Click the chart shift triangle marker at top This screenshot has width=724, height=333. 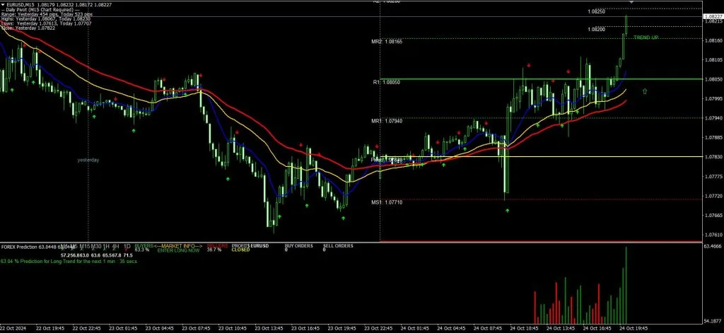point(631,2)
